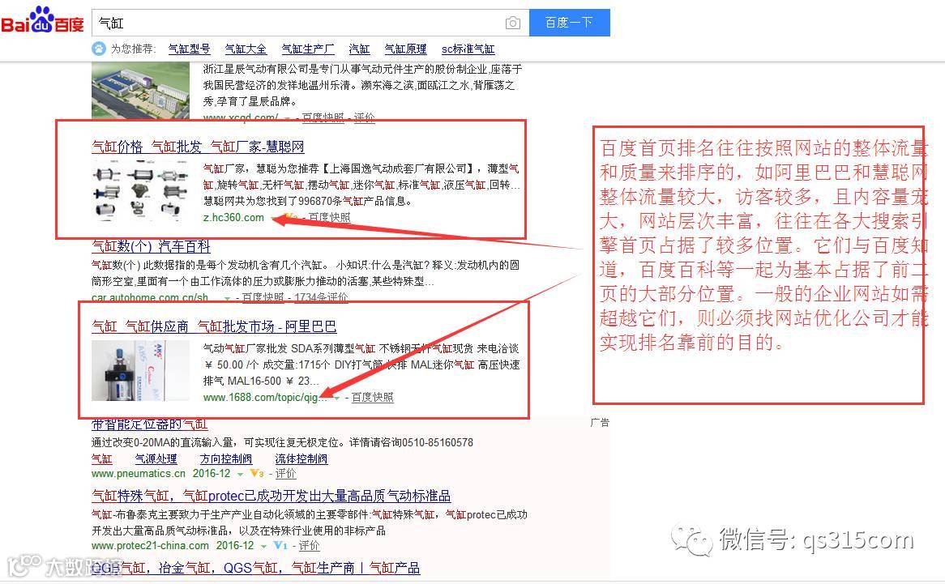The width and height of the screenshot is (945, 584).
Task: Click the camera image-search icon
Action: (513, 23)
